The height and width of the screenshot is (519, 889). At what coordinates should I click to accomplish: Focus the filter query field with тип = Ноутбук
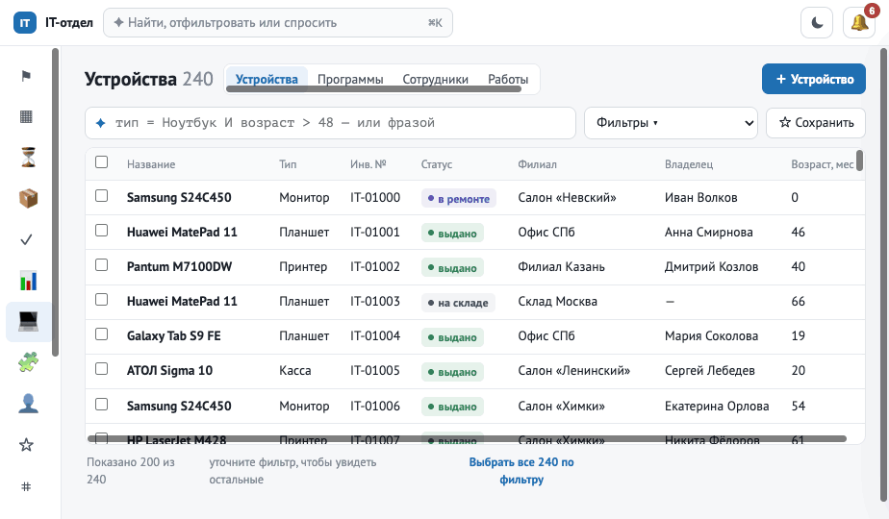(331, 123)
